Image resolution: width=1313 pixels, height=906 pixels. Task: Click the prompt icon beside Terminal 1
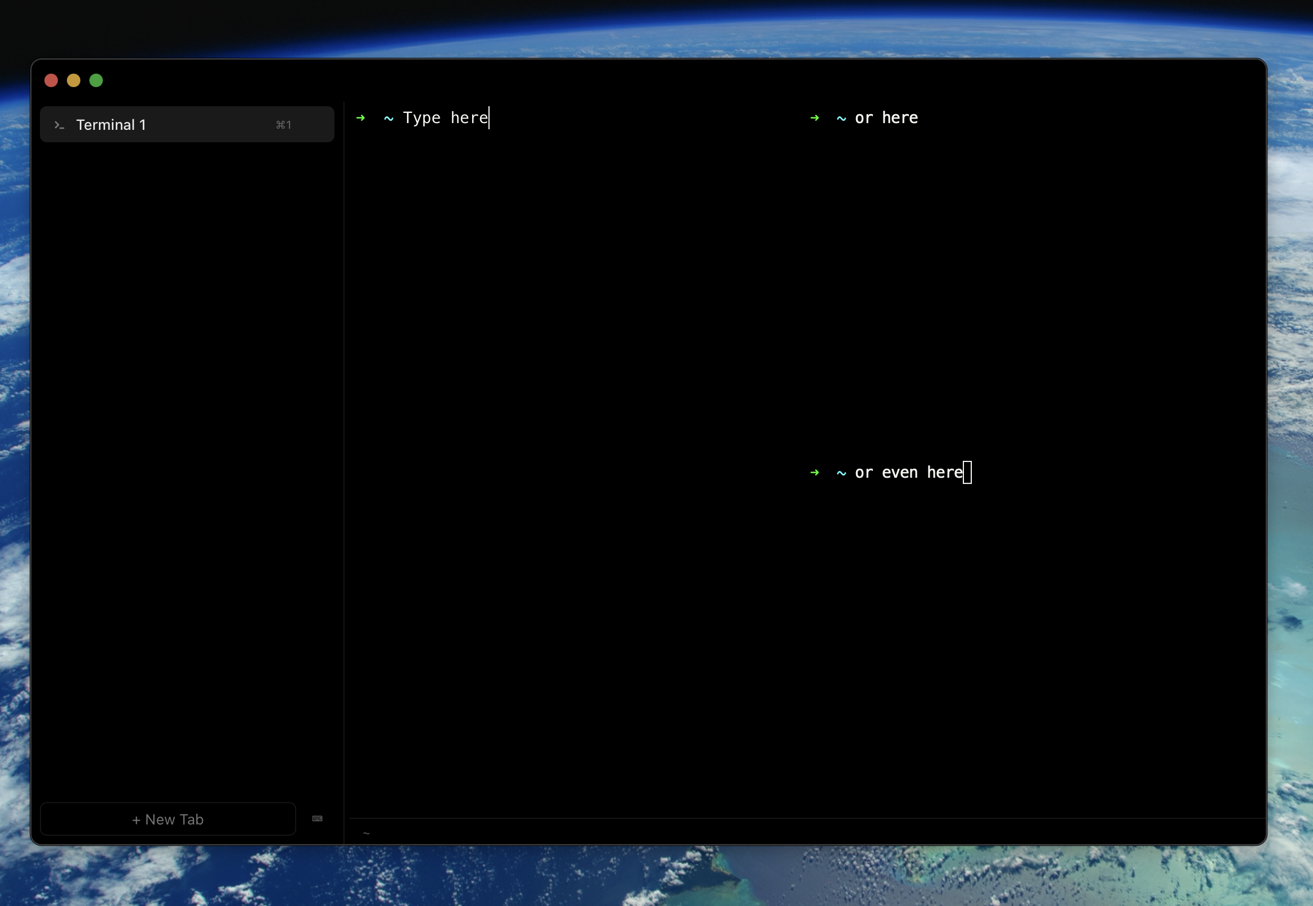(59, 125)
